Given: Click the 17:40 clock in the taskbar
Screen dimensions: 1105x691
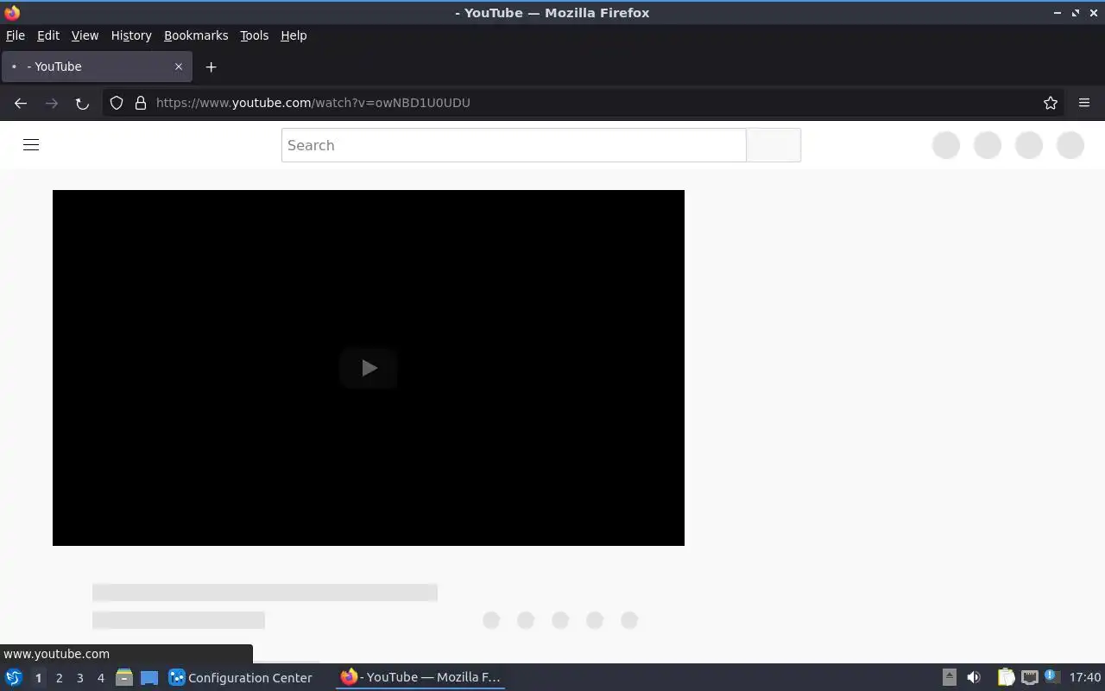Looking at the screenshot, I should coord(1085,677).
